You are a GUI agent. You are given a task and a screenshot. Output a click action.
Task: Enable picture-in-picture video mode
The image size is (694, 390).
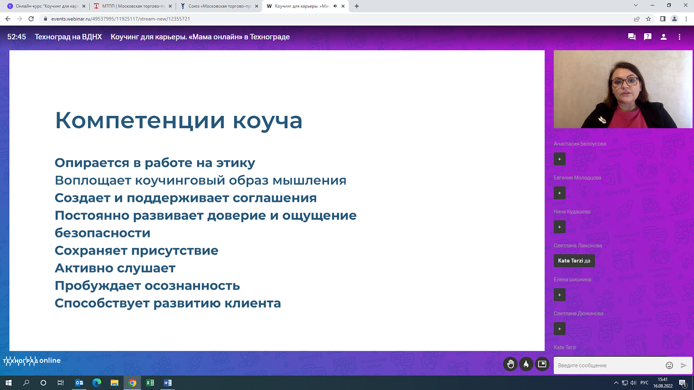pos(542,364)
